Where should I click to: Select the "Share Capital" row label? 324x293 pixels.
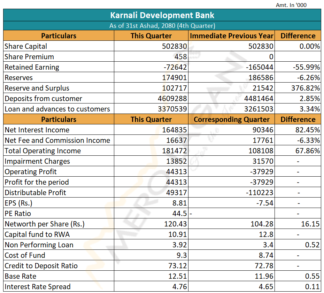click(26, 46)
